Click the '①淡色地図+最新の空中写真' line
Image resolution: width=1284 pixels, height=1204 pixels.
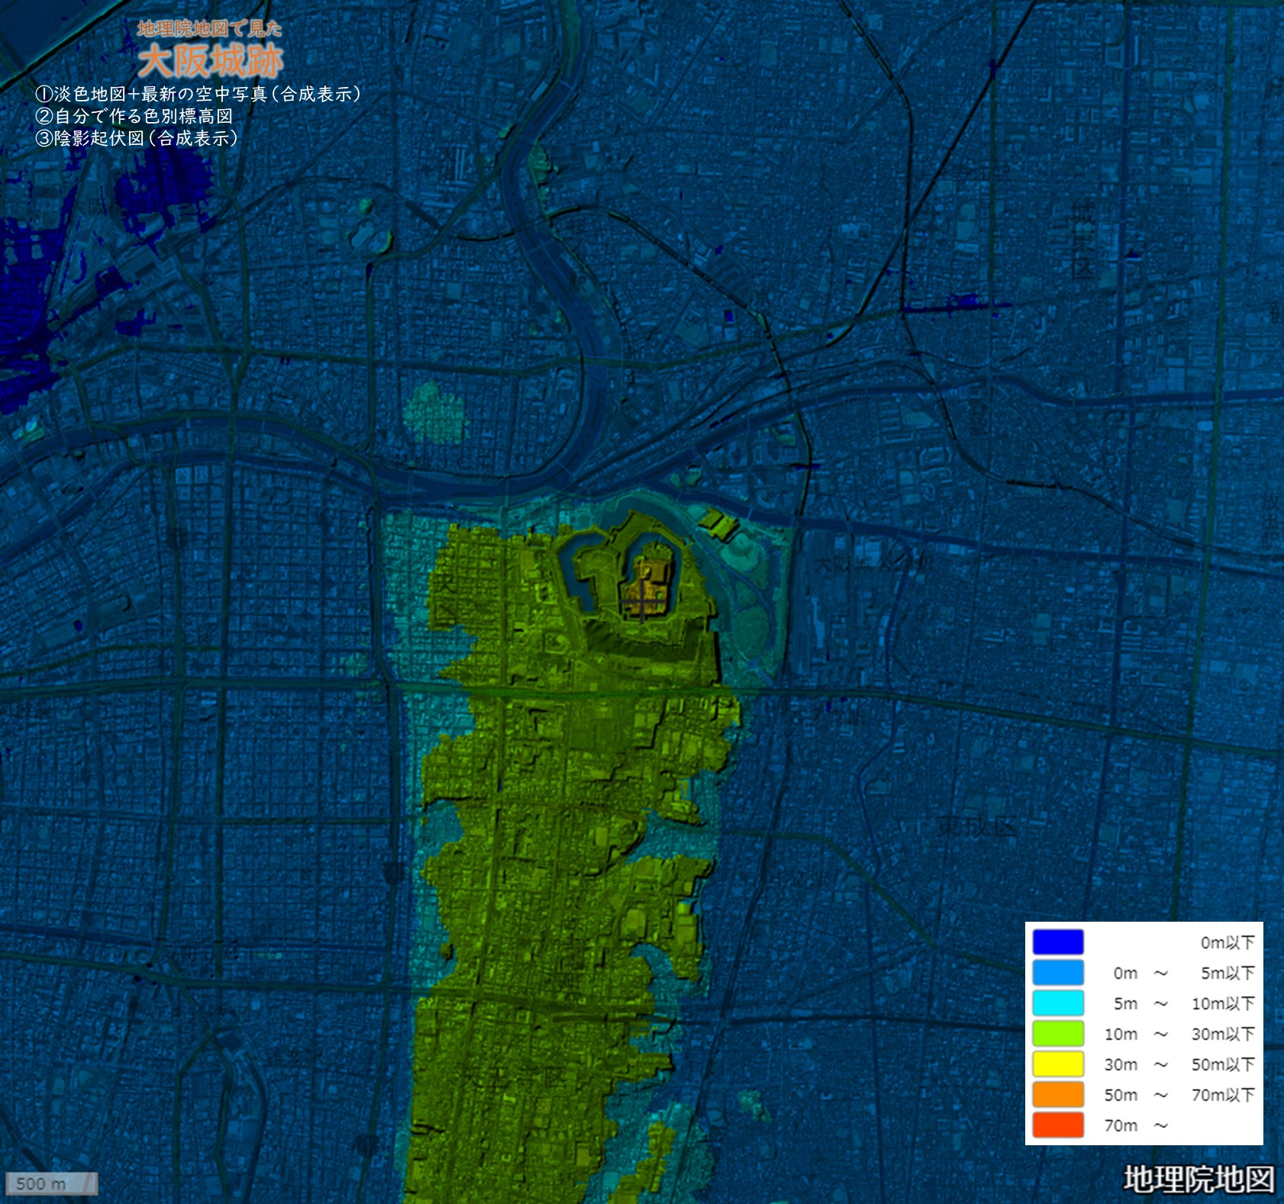tap(198, 94)
